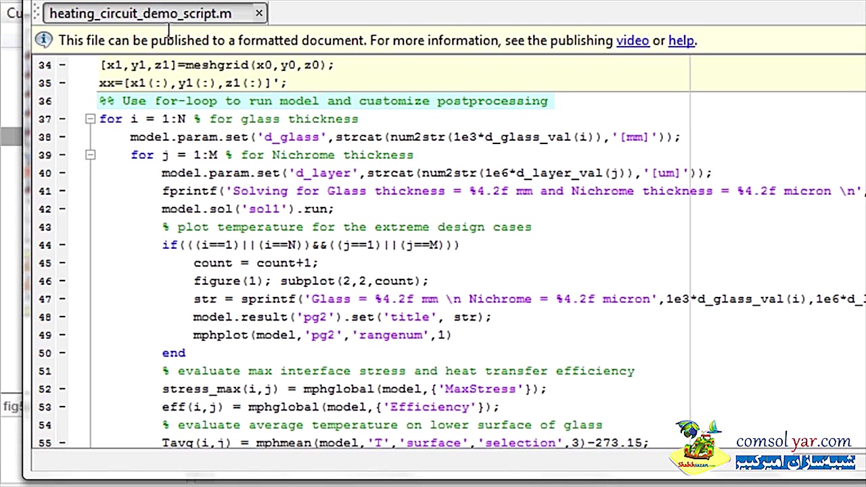Set a breakpoint on line 42
The image size is (866, 487).
pyautogui.click(x=62, y=209)
